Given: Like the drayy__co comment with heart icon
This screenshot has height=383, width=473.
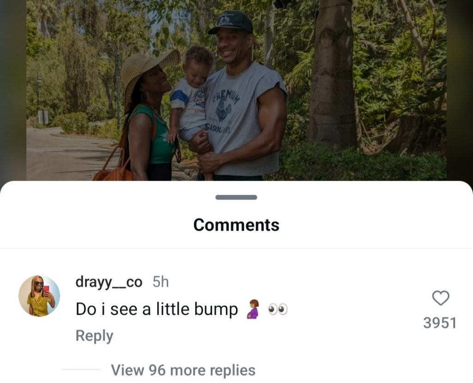Looking at the screenshot, I should (440, 298).
